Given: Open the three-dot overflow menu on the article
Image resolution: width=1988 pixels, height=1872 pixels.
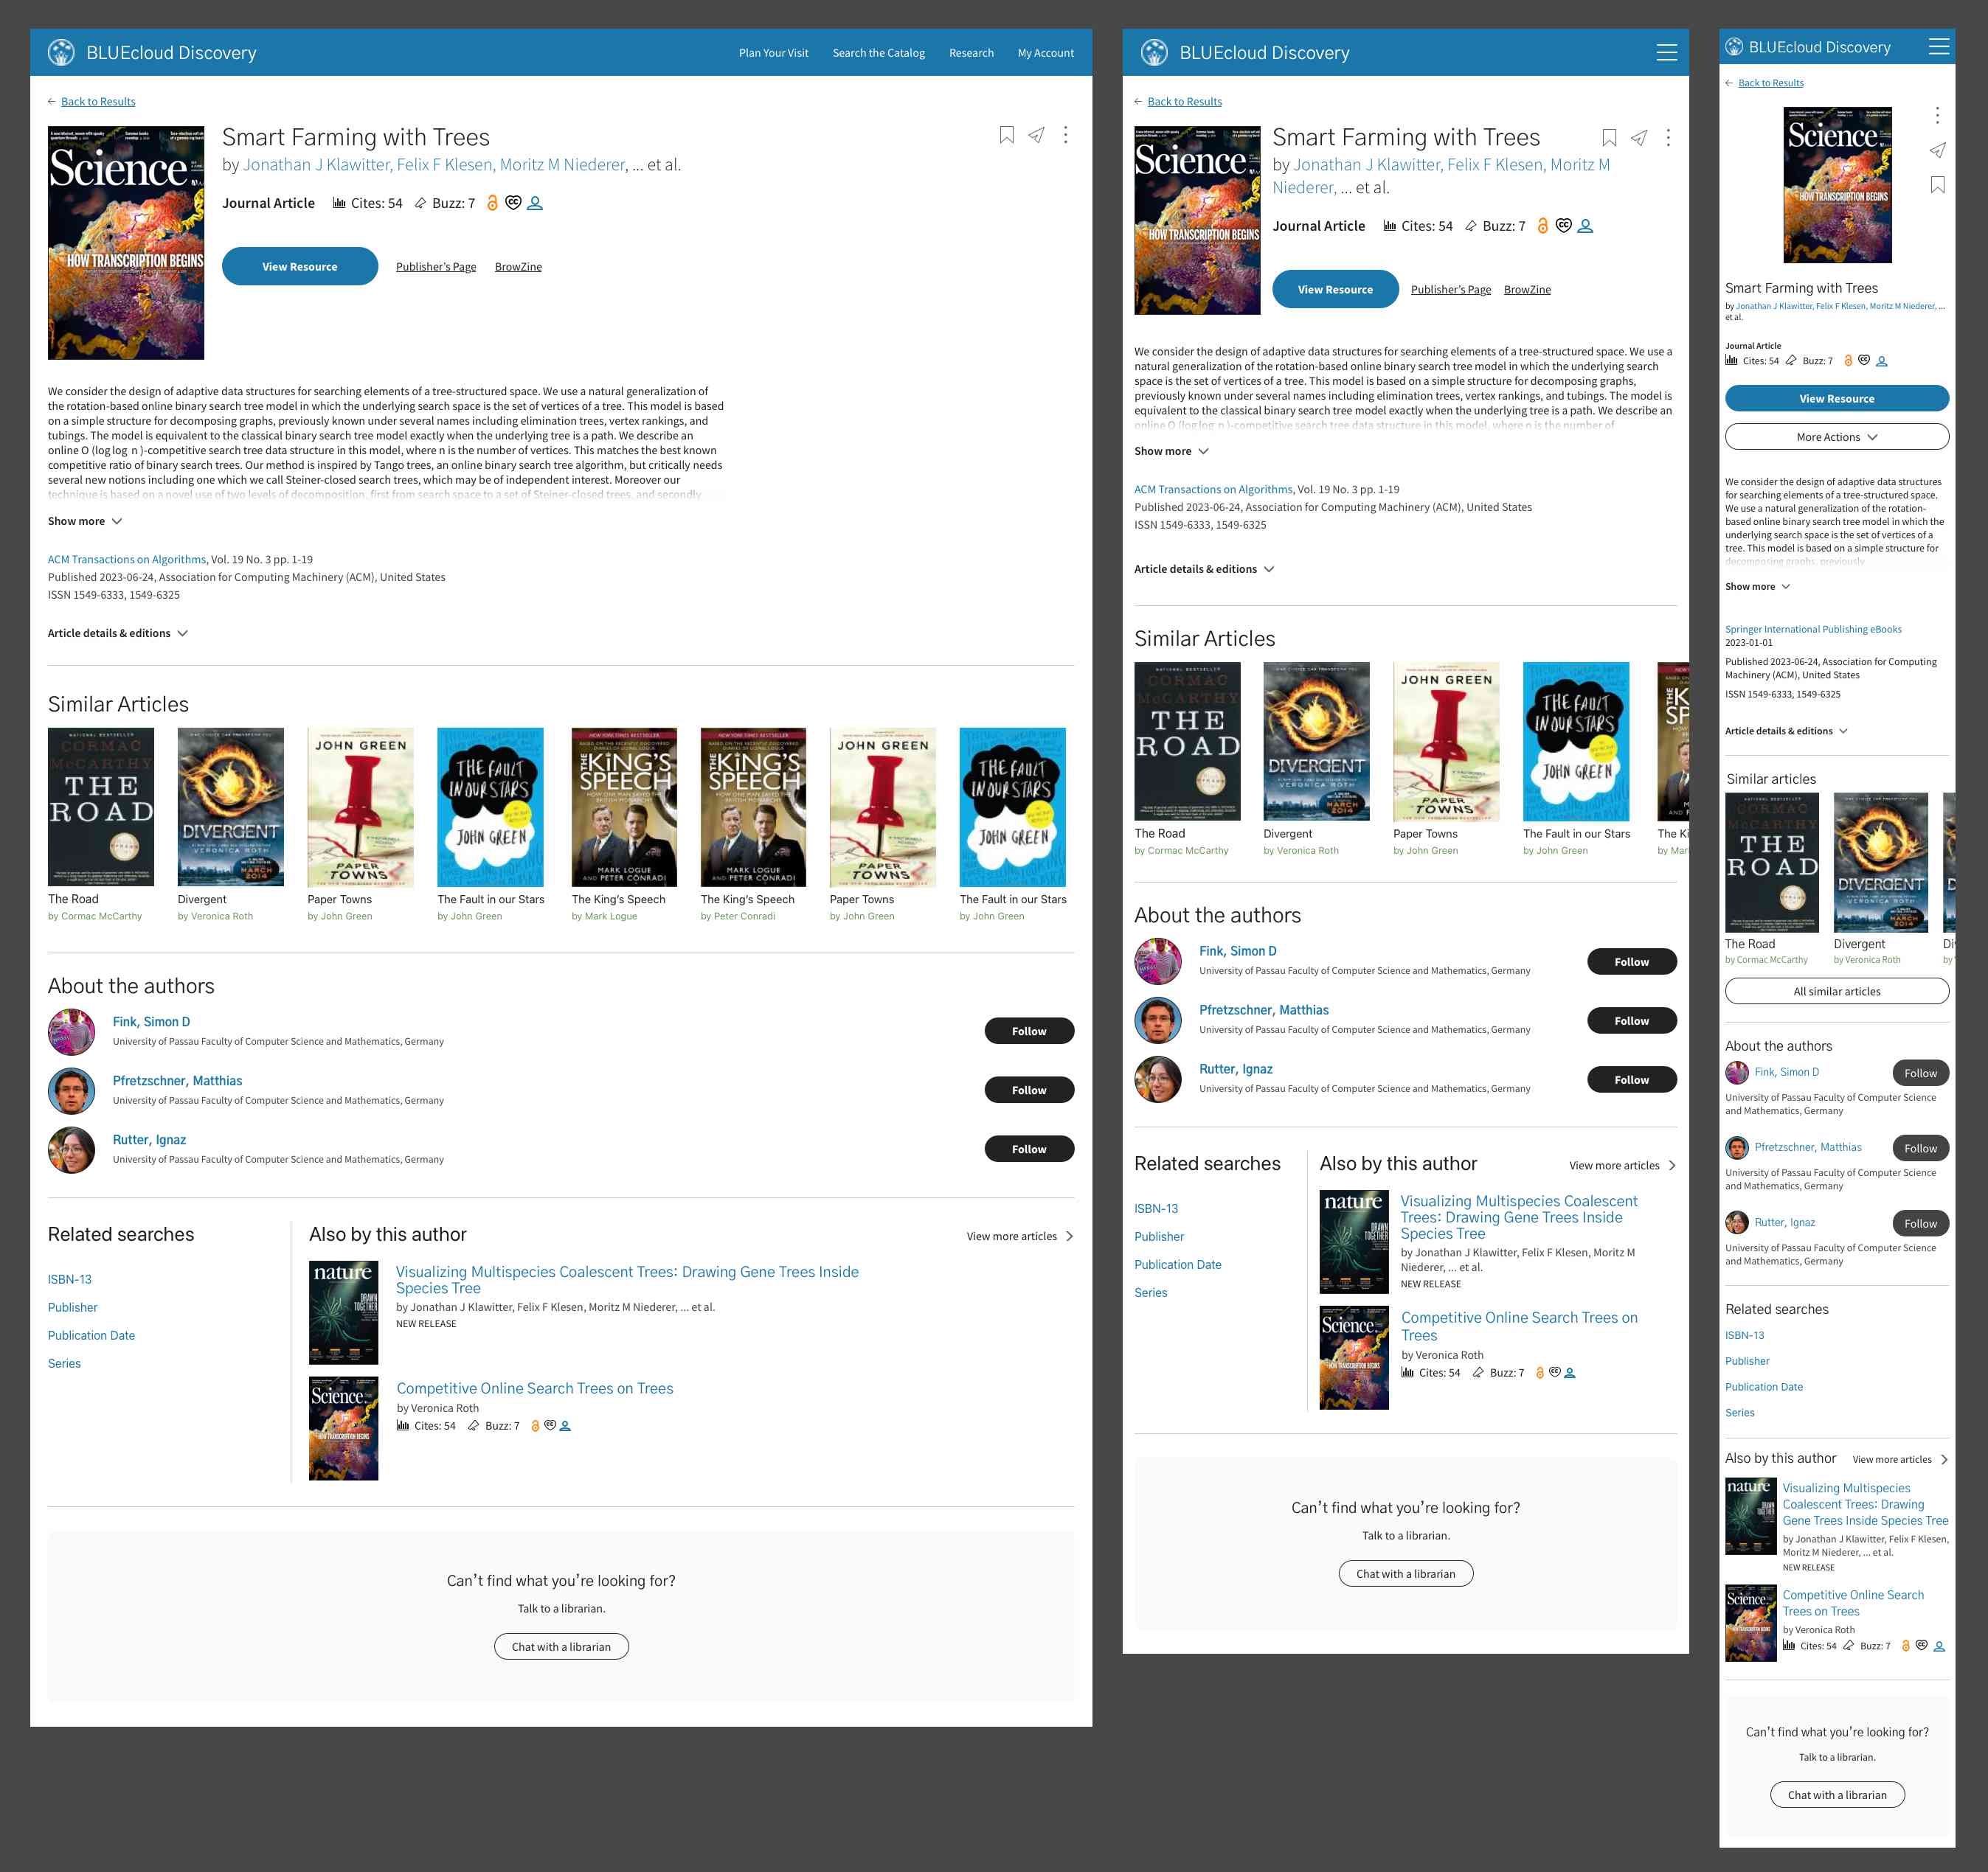Looking at the screenshot, I should pyautogui.click(x=1065, y=136).
